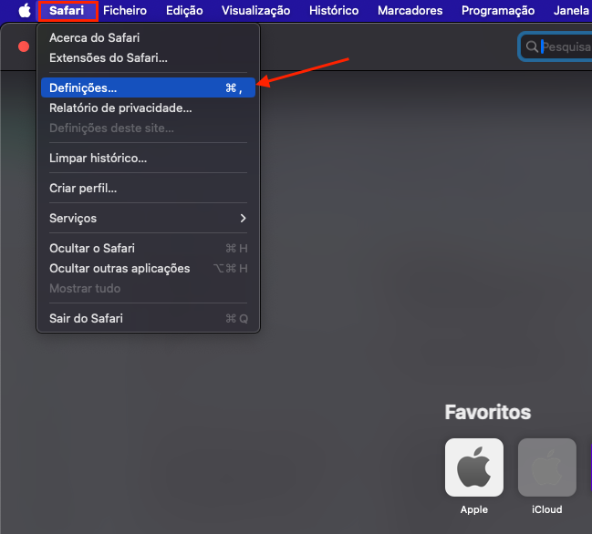Viewport: 592px width, 534px height.
Task: Choose Criar perfil… entry
Action: 148,188
